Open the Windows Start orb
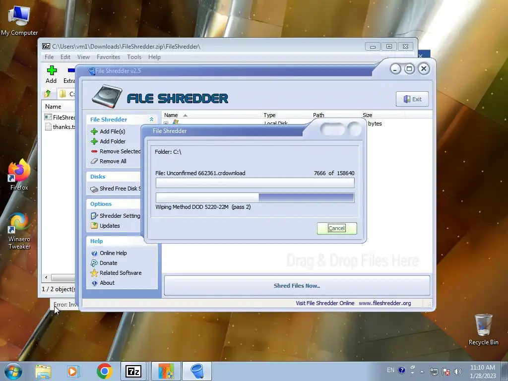Viewport: 508px width, 381px height. (13, 371)
